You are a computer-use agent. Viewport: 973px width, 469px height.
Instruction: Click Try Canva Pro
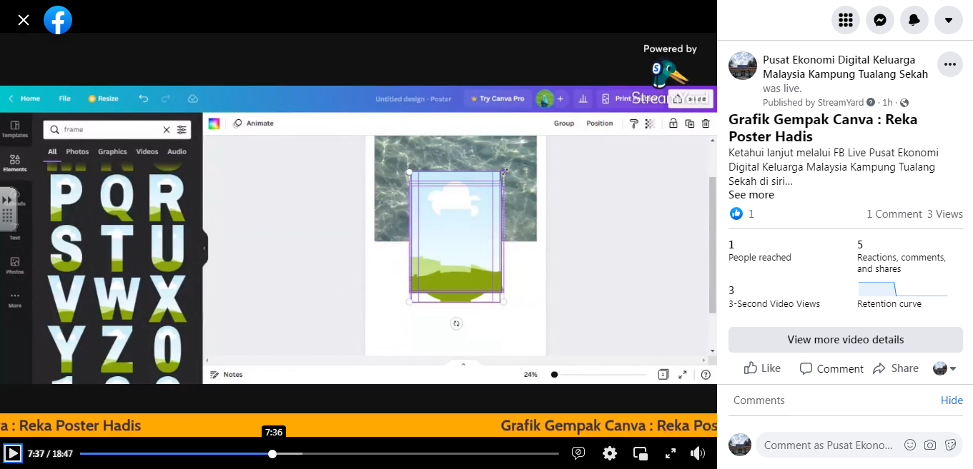pos(497,99)
